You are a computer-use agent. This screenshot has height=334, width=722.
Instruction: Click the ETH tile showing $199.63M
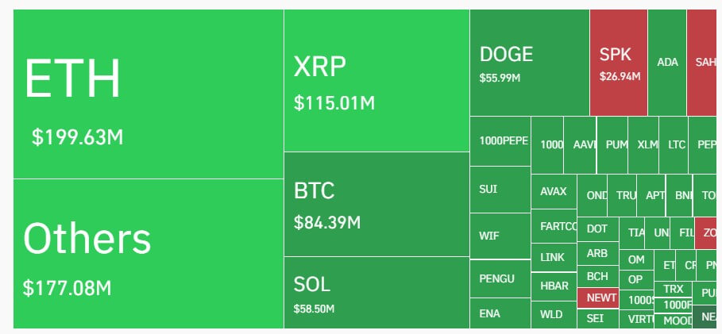click(148, 95)
